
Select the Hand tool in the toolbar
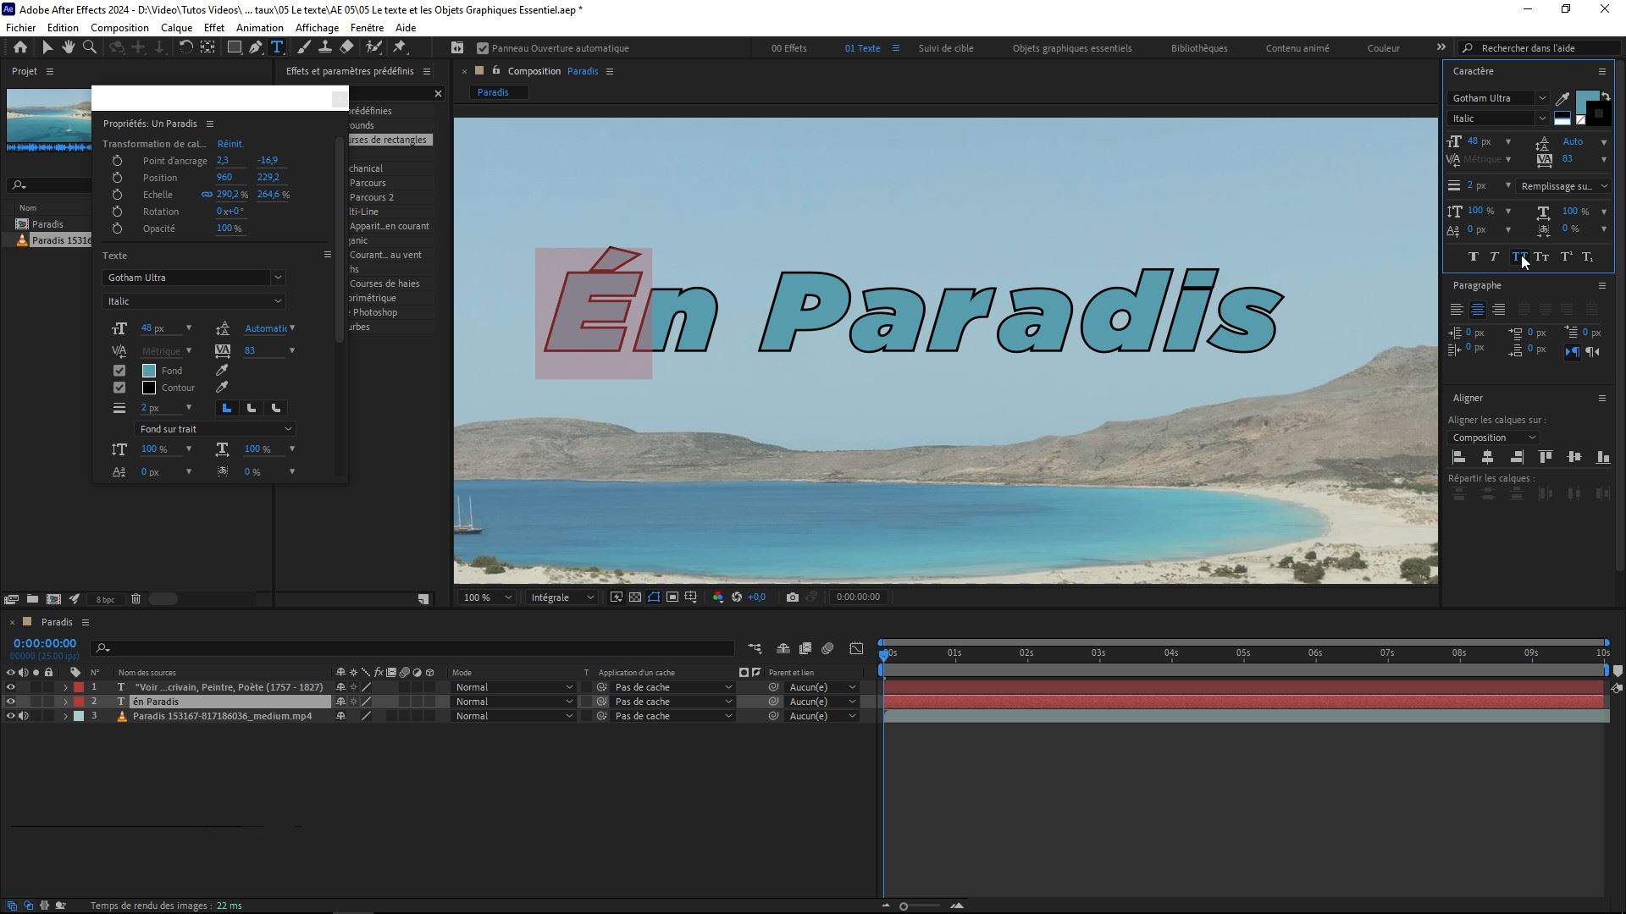(x=68, y=47)
